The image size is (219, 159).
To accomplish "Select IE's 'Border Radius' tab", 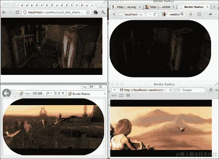I will tap(87, 94).
